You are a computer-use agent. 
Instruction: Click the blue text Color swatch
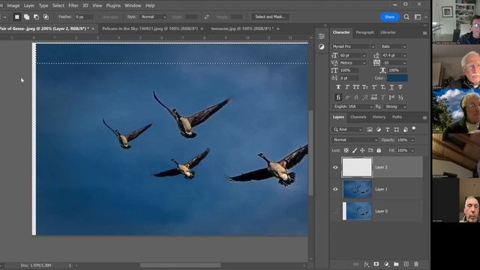click(397, 78)
